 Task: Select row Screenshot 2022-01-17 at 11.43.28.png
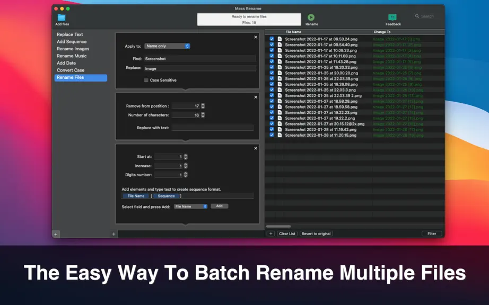coord(355,61)
